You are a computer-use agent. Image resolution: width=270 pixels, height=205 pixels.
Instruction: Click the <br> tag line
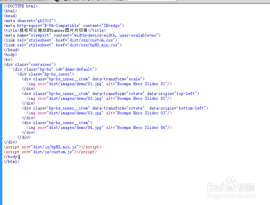point(8,60)
